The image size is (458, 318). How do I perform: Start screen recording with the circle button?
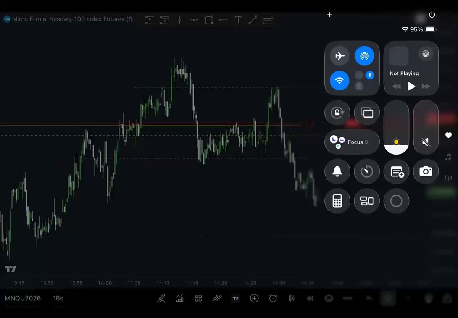point(396,201)
